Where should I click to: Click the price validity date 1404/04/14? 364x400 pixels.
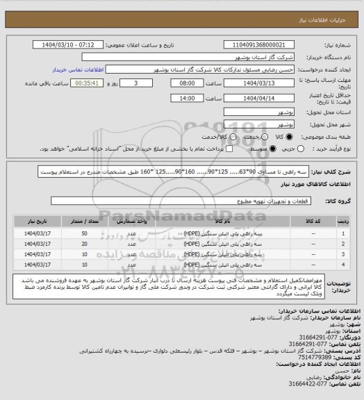point(259,98)
